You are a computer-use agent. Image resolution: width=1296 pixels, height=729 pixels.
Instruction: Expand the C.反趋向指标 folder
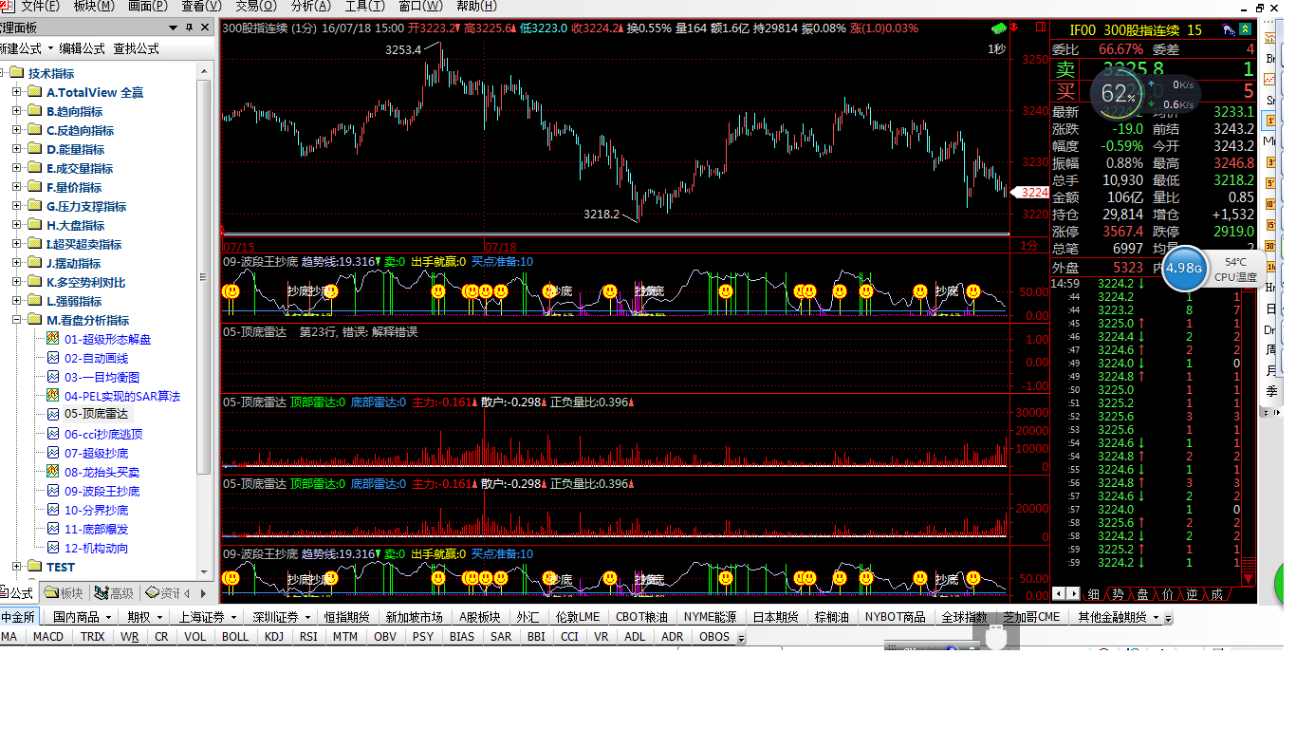[16, 130]
